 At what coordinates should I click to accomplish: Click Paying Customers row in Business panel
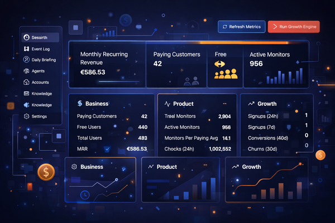(112, 117)
